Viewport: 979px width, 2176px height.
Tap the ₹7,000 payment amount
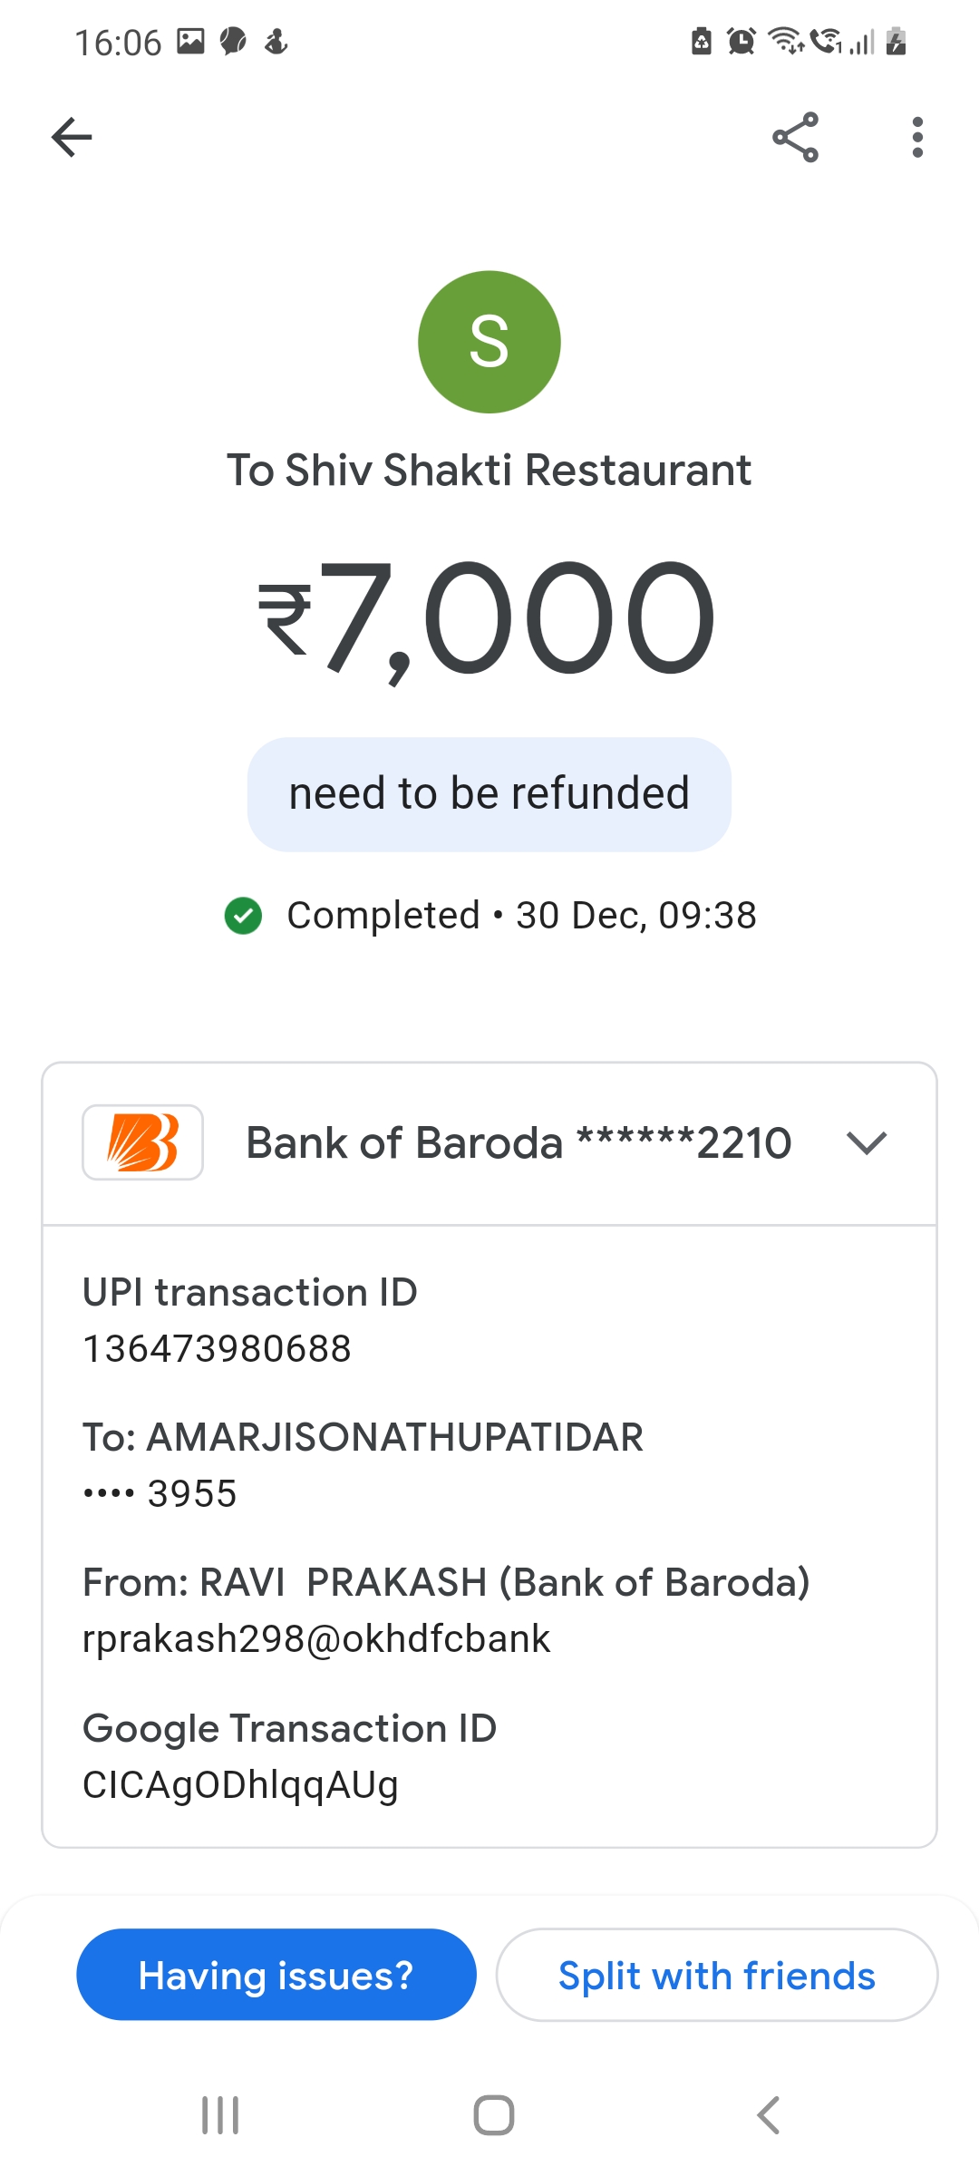tap(489, 618)
